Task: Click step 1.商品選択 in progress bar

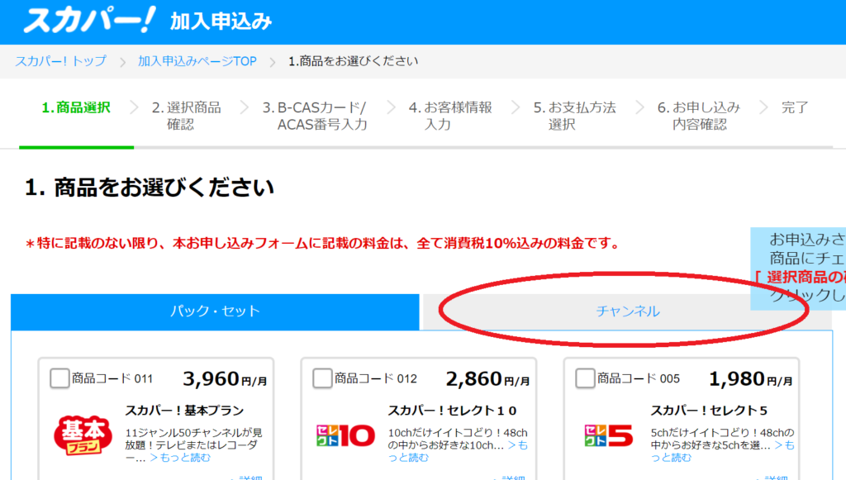Action: [76, 107]
